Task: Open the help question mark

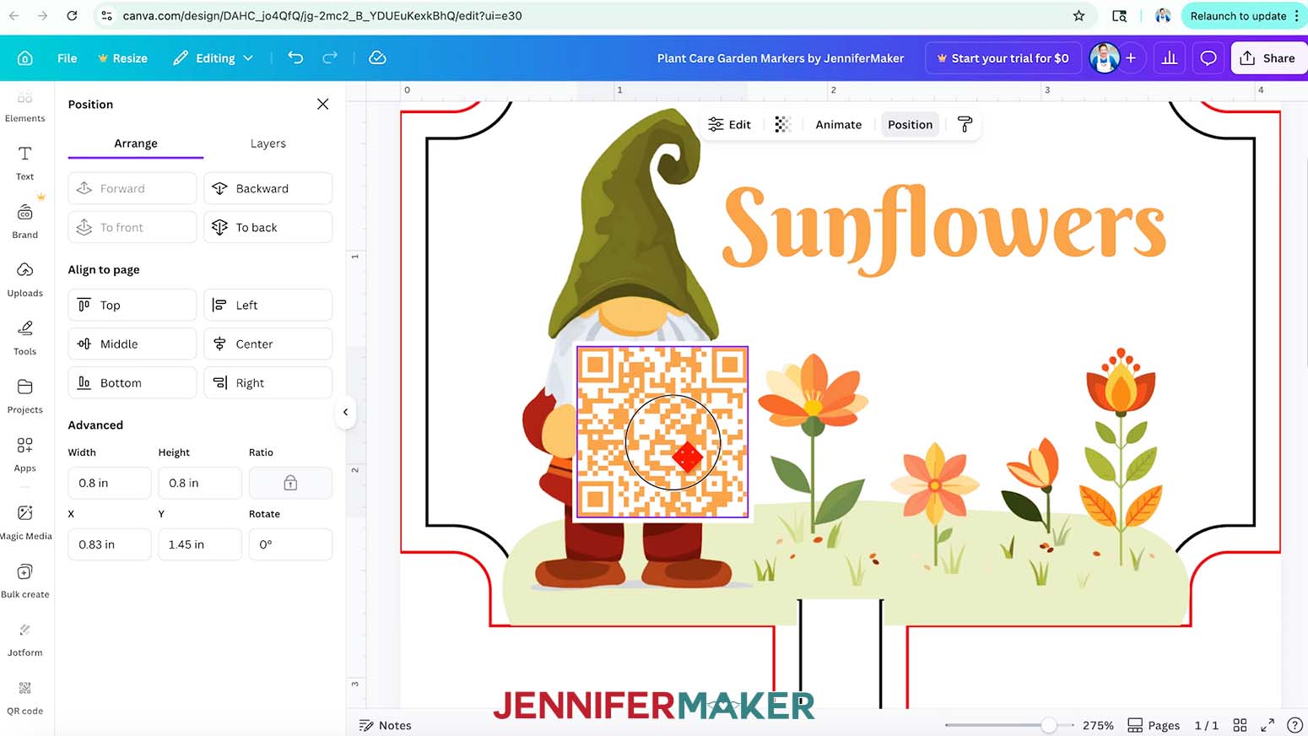Action: 1294,725
